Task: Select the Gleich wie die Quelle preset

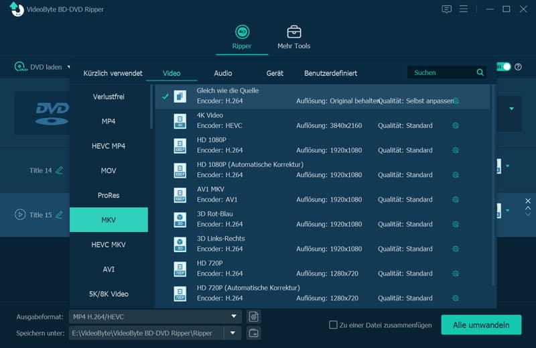Action: (323, 96)
